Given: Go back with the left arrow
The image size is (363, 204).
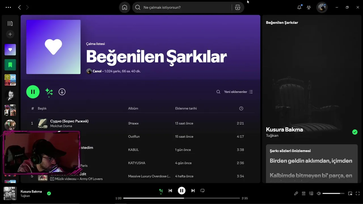Looking at the screenshot, I should point(19,7).
